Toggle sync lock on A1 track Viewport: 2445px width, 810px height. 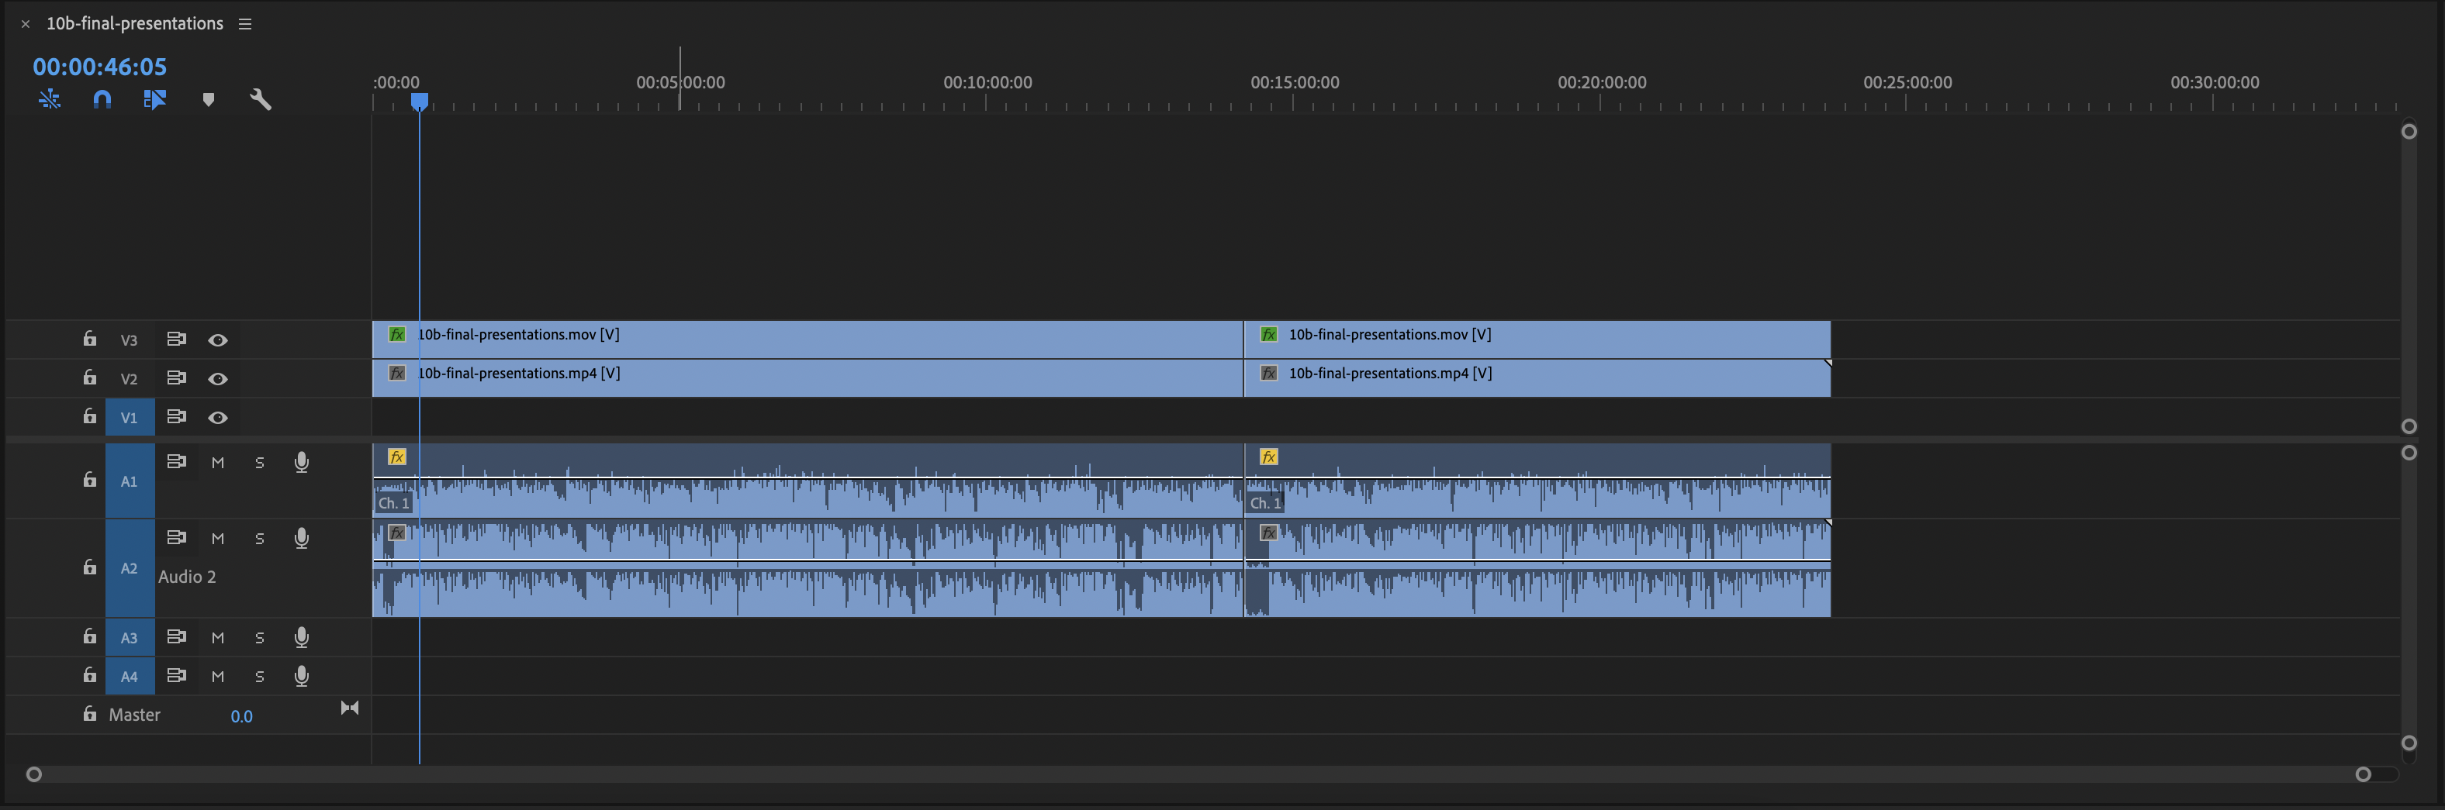point(177,461)
